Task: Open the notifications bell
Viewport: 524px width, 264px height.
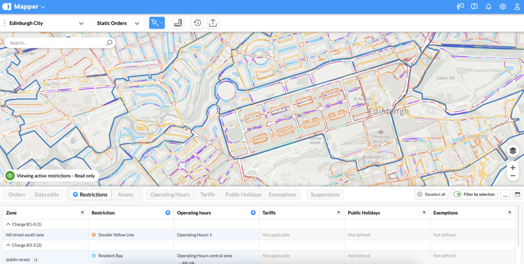Action: pos(488,7)
